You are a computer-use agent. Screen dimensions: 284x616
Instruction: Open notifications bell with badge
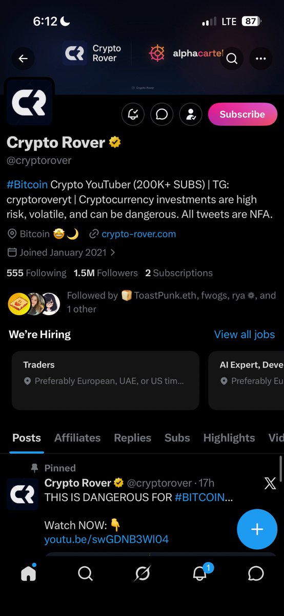tap(200, 572)
